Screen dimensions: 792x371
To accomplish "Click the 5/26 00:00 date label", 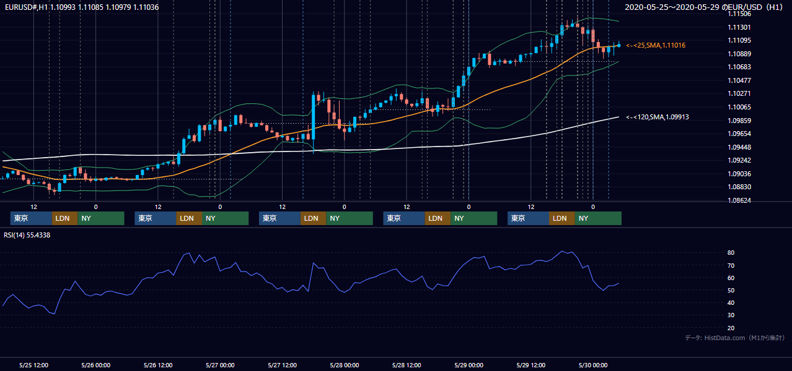I will click(x=96, y=365).
